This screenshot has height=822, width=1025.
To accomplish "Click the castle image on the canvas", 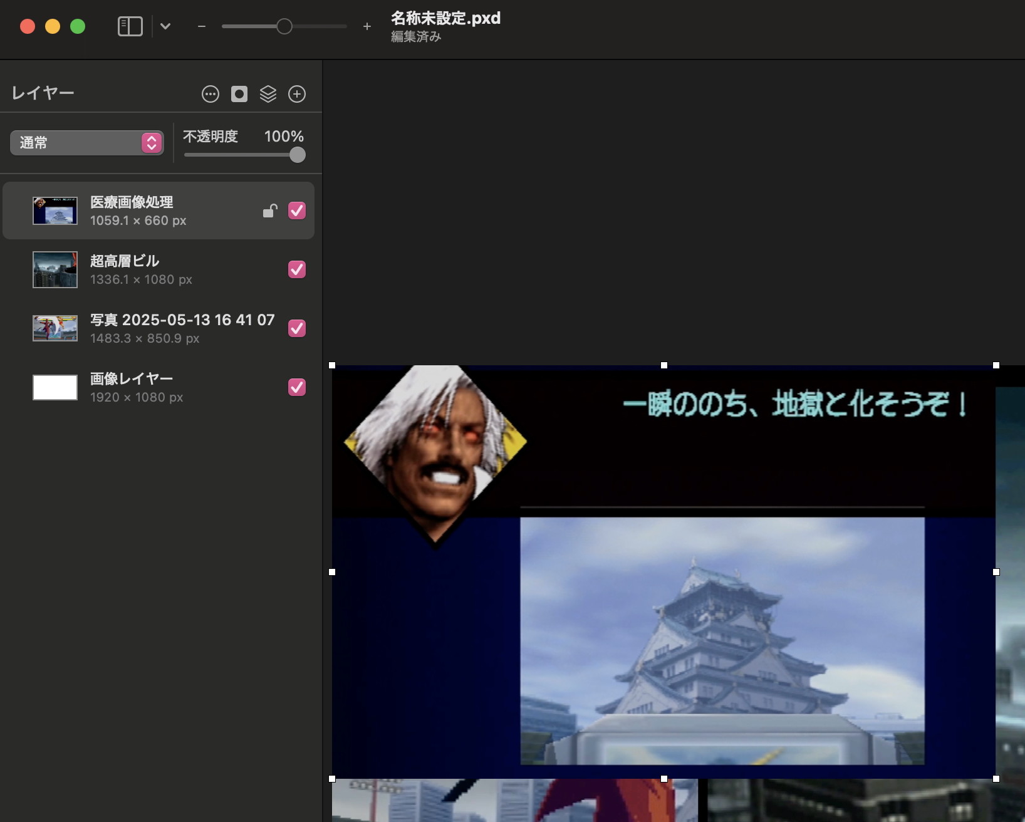I will [x=722, y=640].
